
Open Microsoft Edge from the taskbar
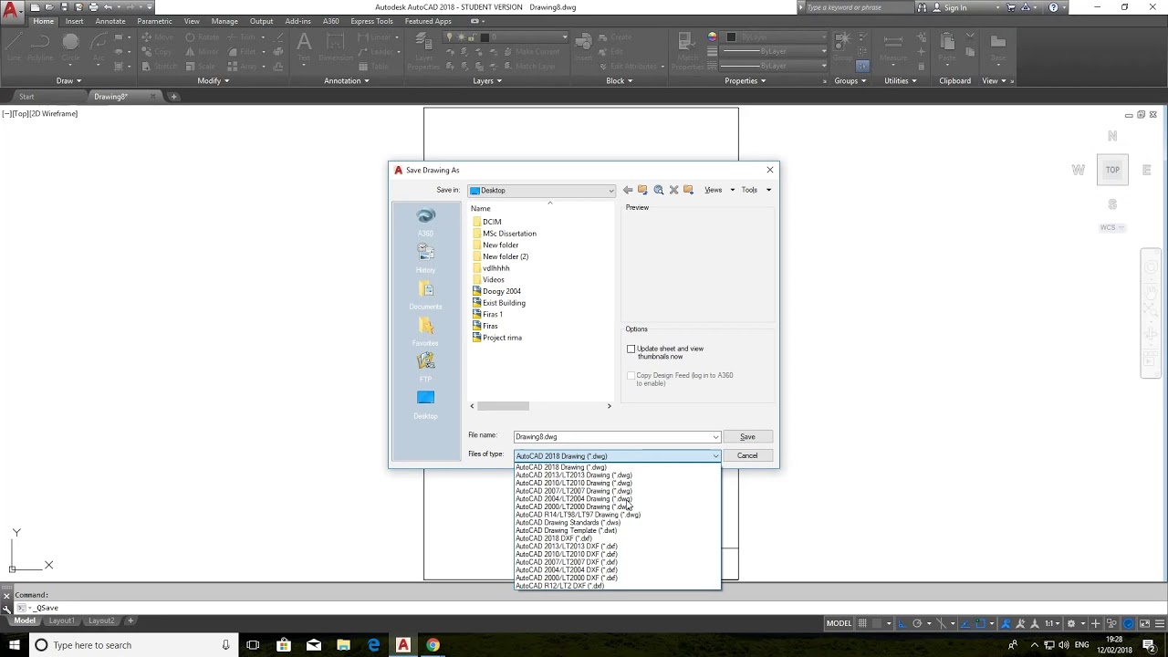pyautogui.click(x=373, y=645)
